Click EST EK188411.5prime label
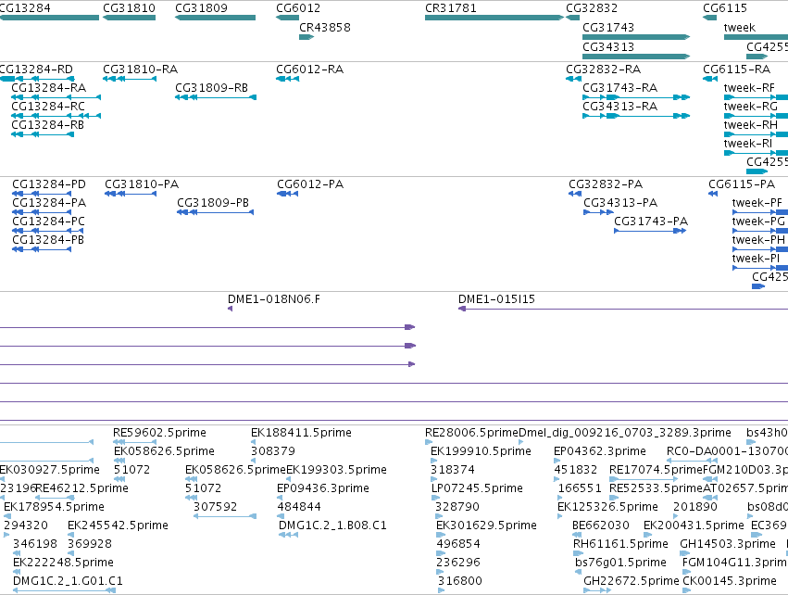 point(301,433)
